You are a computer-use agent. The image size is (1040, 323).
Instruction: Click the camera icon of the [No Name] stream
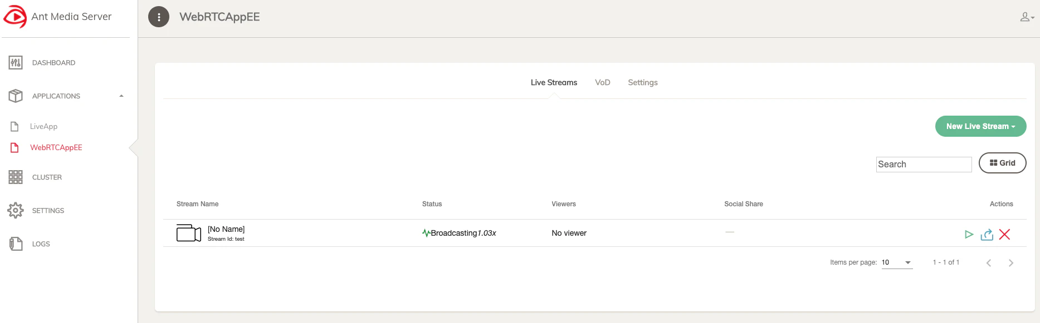[x=189, y=233]
